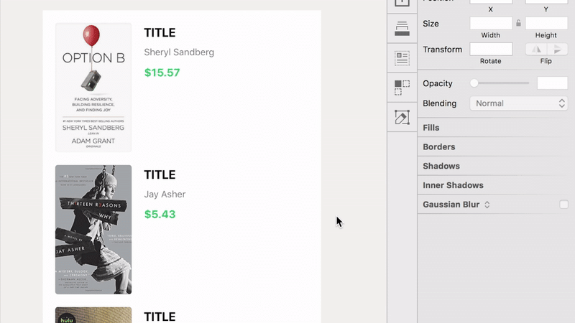Flip layer horizontally
This screenshot has width=575, height=323.
pyautogui.click(x=536, y=49)
